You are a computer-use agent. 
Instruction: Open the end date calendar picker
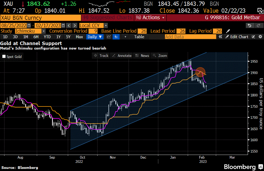point(63,26)
